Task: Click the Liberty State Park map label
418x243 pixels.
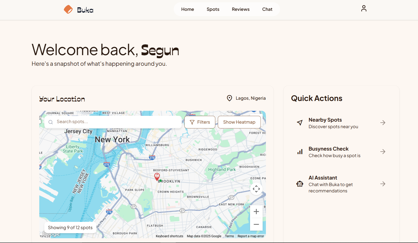Action: coord(73,149)
